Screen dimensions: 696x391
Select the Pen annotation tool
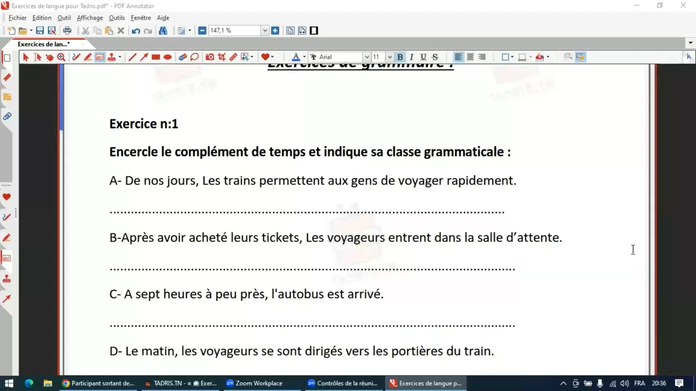click(x=76, y=57)
